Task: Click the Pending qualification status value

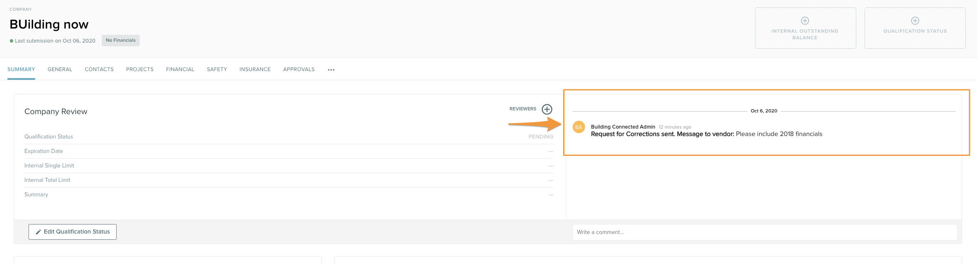Action: click(x=540, y=137)
